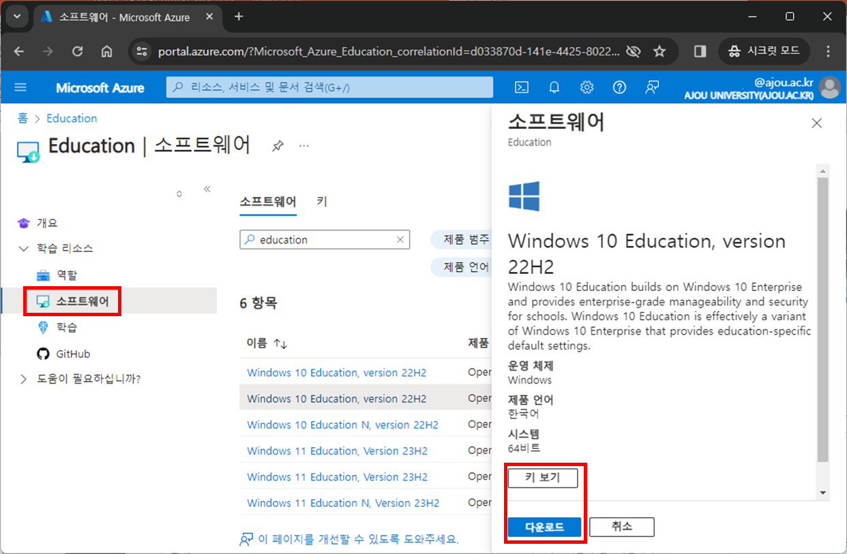Open a new browser tab

239,17
